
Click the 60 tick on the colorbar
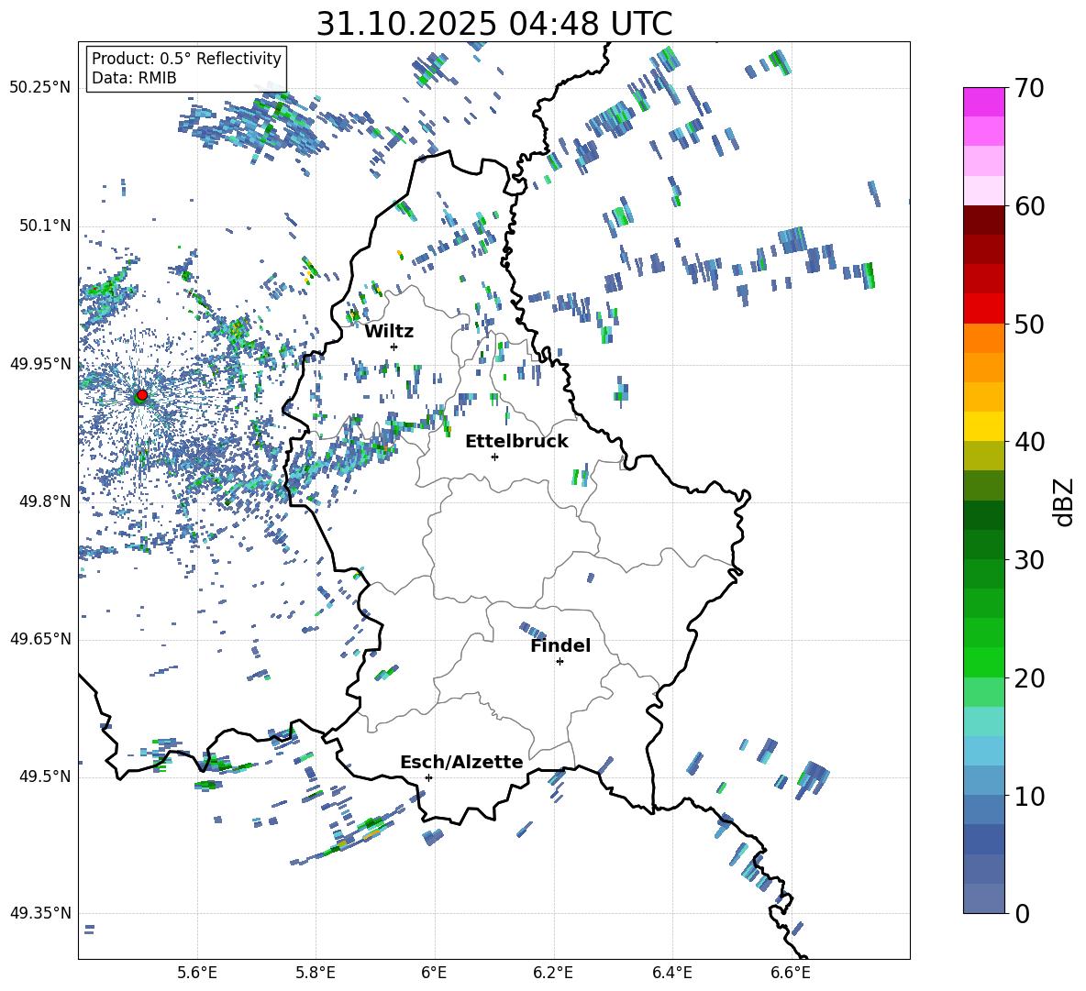(x=1029, y=206)
